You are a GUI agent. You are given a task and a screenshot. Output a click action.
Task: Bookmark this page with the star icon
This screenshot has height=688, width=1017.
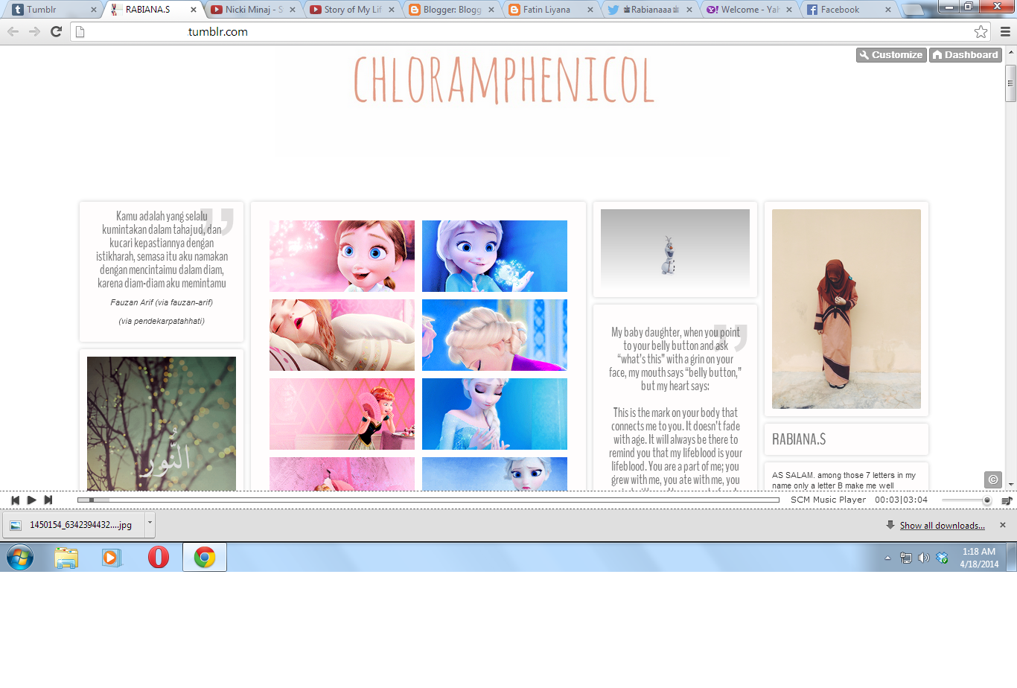click(x=981, y=31)
